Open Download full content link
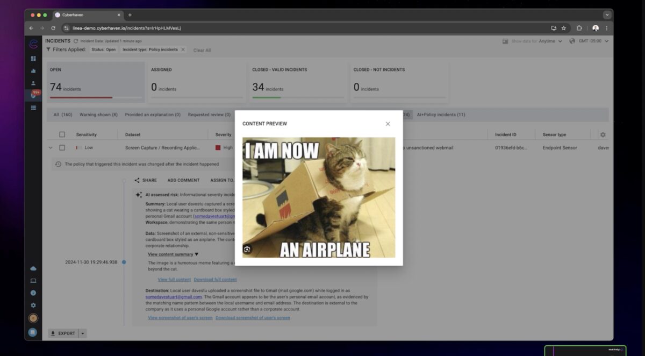 click(215, 280)
